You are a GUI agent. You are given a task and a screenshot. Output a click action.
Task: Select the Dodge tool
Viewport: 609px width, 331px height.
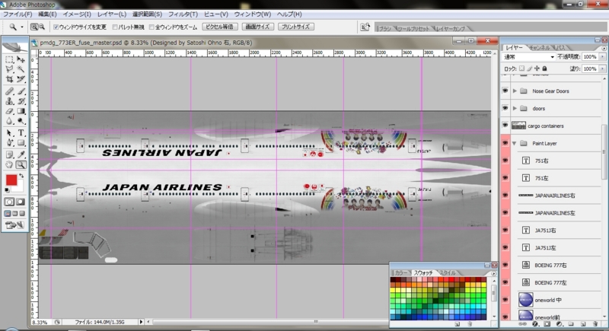[x=21, y=121]
